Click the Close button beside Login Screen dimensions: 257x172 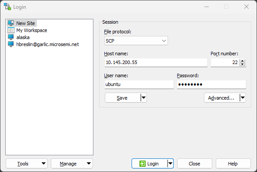point(195,164)
